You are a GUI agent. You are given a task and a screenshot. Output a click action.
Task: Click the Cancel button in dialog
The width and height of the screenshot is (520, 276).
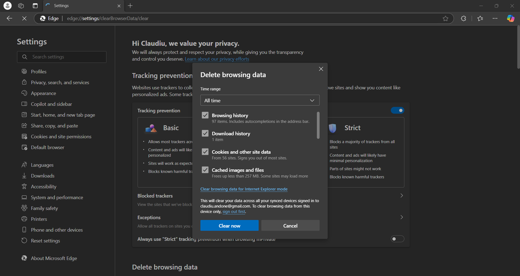[x=291, y=226]
